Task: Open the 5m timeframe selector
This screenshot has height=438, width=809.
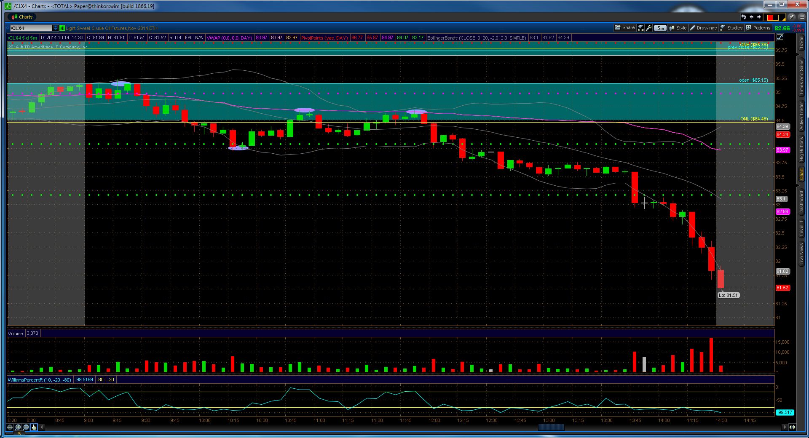Action: (x=660, y=28)
